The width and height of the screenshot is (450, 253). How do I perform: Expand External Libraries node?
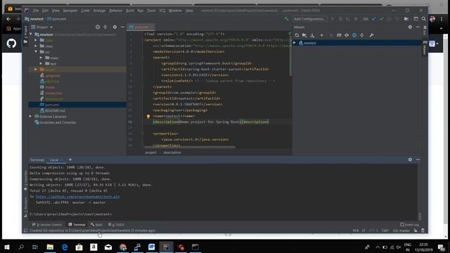[x=30, y=117]
